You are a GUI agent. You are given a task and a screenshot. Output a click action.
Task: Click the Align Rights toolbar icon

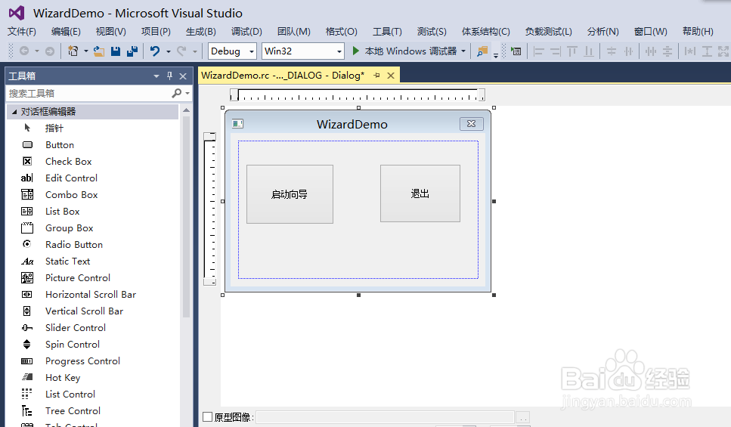556,51
